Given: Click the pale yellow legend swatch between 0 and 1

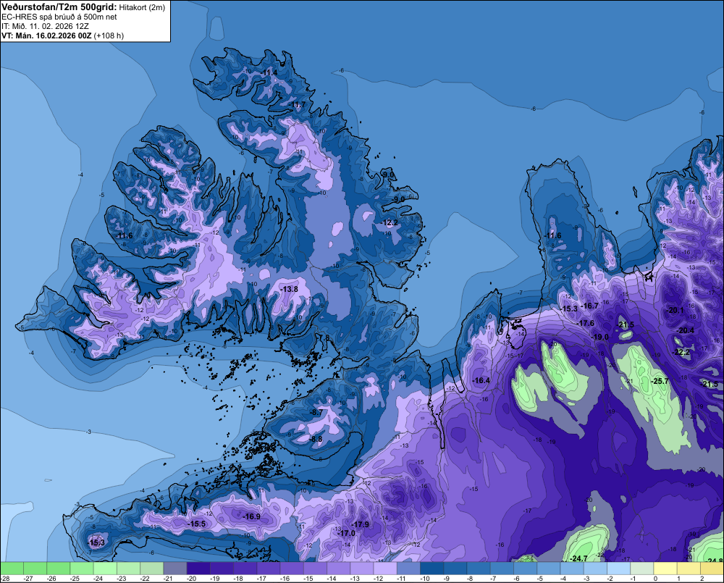Looking at the screenshot, I should (665, 568).
